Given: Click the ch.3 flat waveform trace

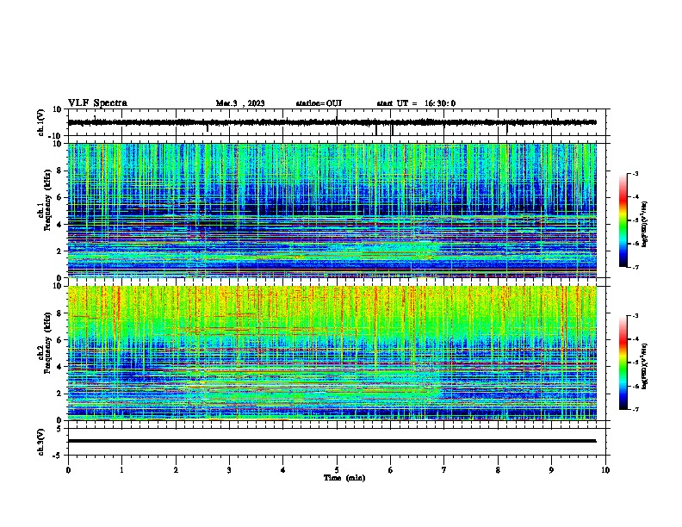Looking at the screenshot, I should 332,441.
